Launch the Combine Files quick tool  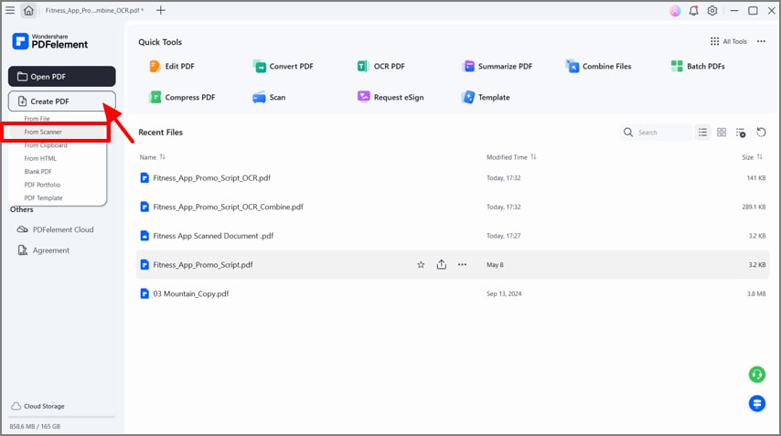point(599,66)
